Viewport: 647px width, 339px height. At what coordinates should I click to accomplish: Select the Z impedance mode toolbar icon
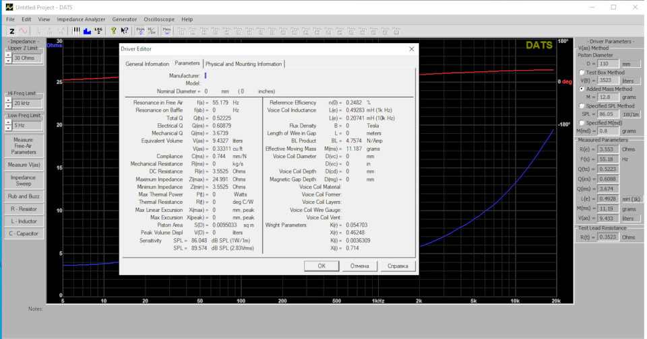(11, 31)
